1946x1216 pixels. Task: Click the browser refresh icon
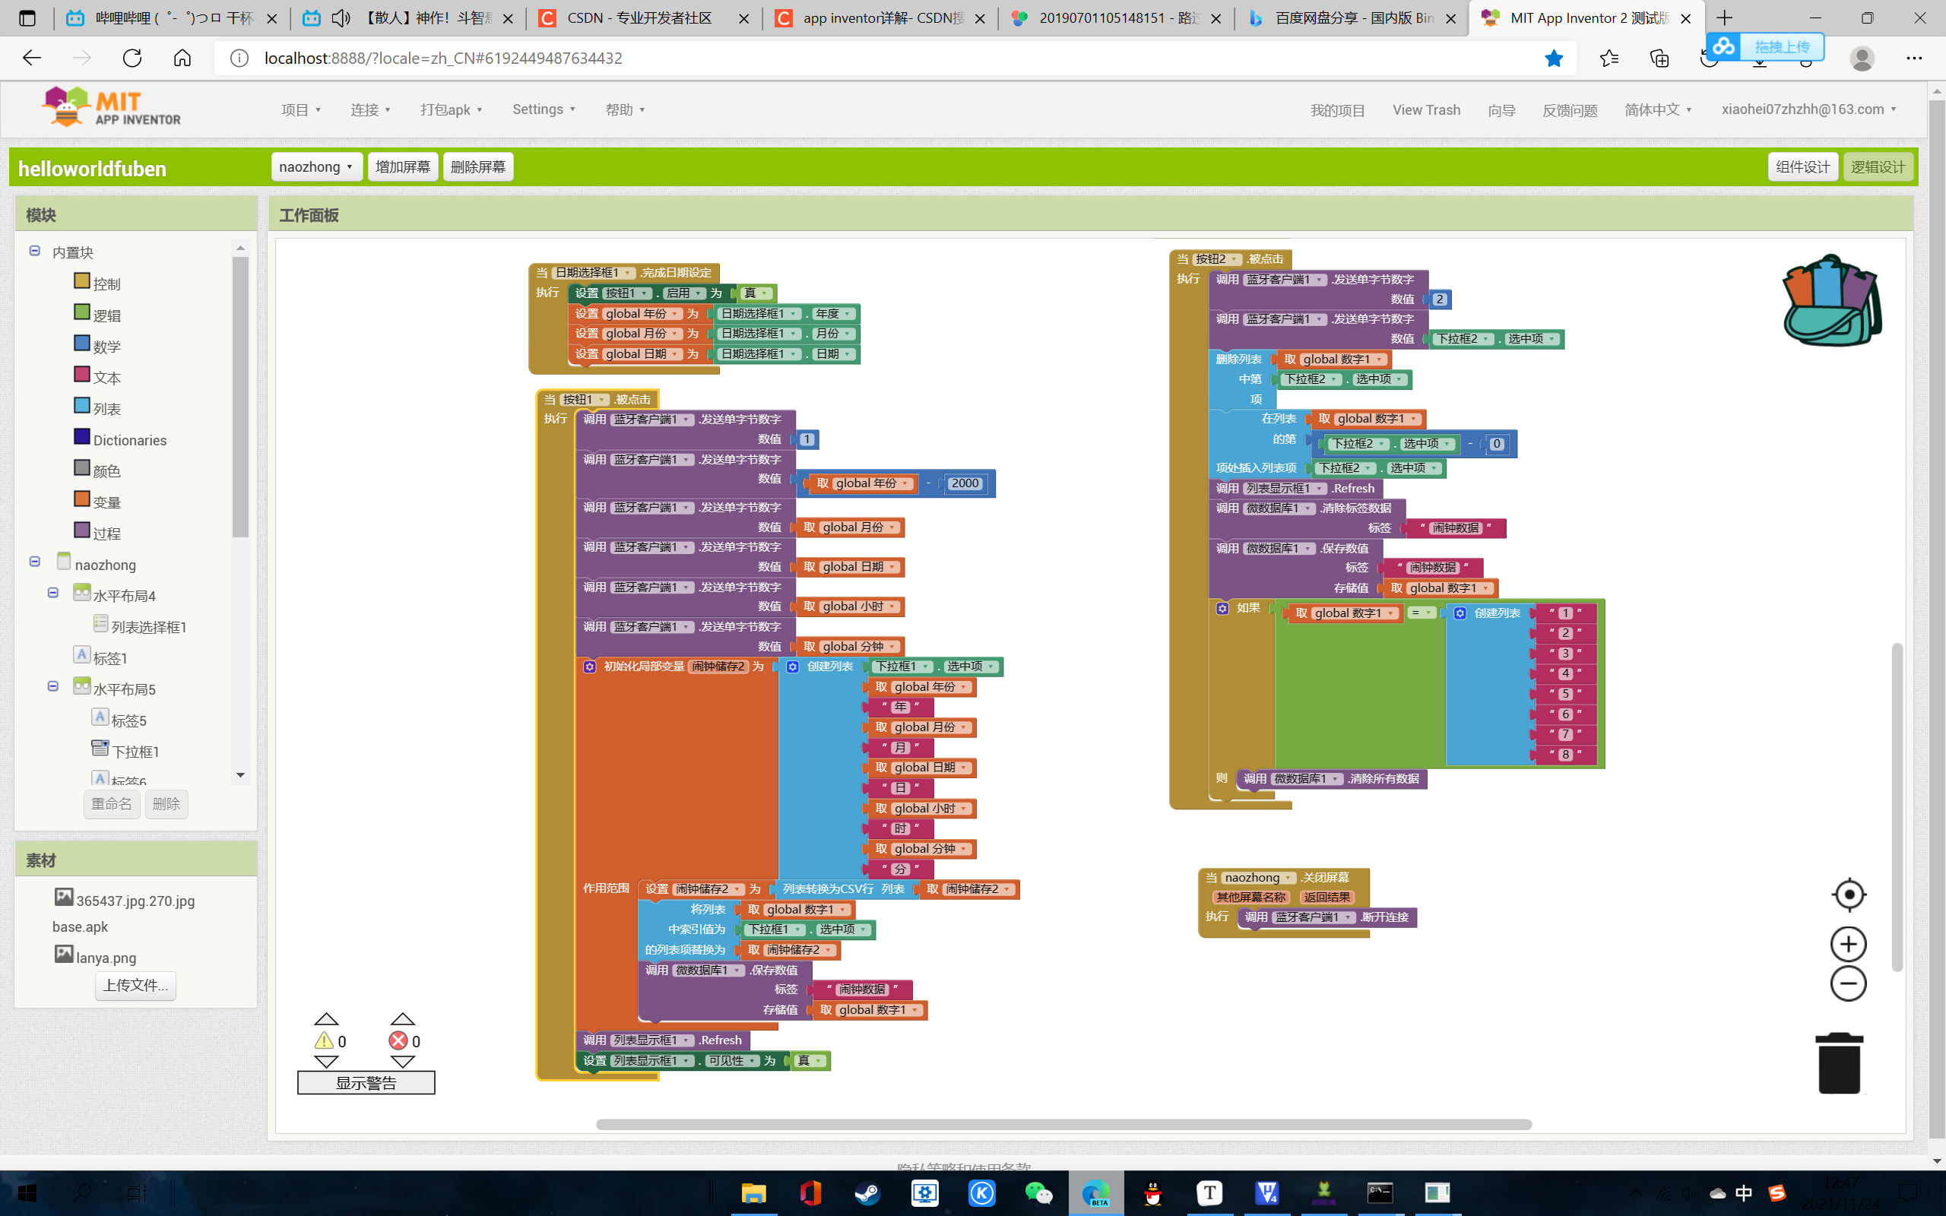pyautogui.click(x=132, y=58)
